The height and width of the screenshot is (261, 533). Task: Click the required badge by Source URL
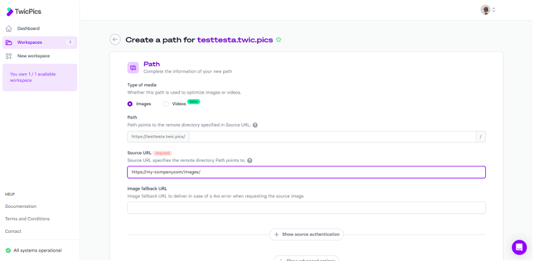(x=162, y=153)
